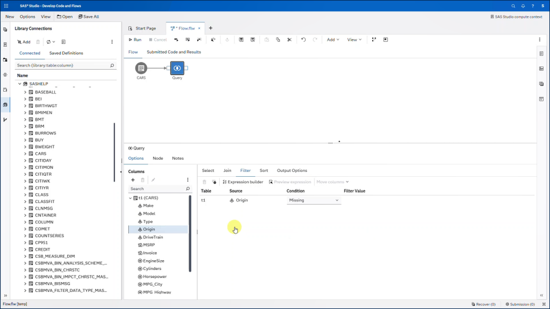Click Recover (0) in status bar
Image resolution: width=550 pixels, height=309 pixels.
(x=484, y=305)
